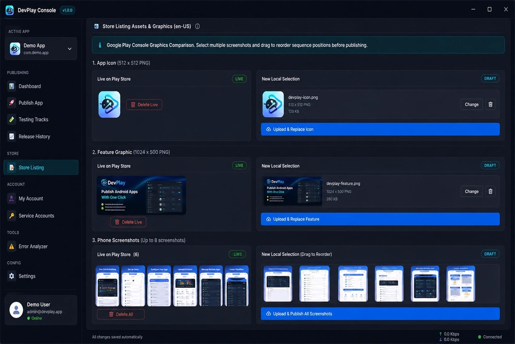The image size is (515, 344).
Task: Click the Settings gear icon
Action: 12,276
